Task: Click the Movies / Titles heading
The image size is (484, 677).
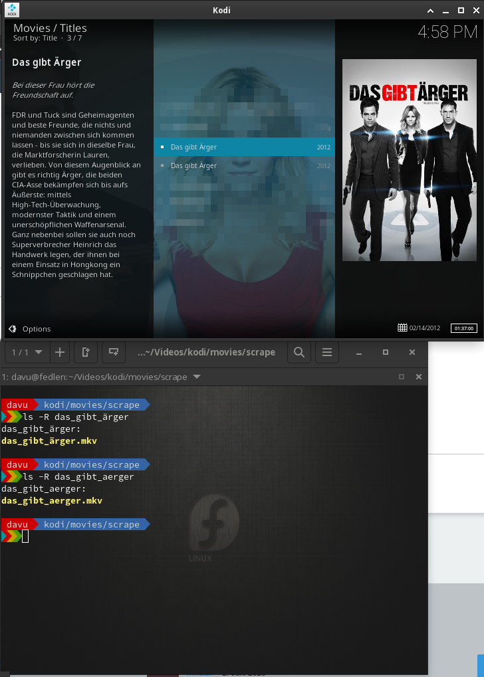Action: 50,28
